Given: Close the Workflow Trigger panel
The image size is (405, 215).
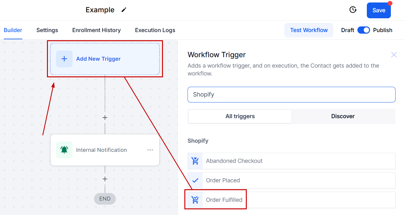Looking at the screenshot, I should (394, 55).
